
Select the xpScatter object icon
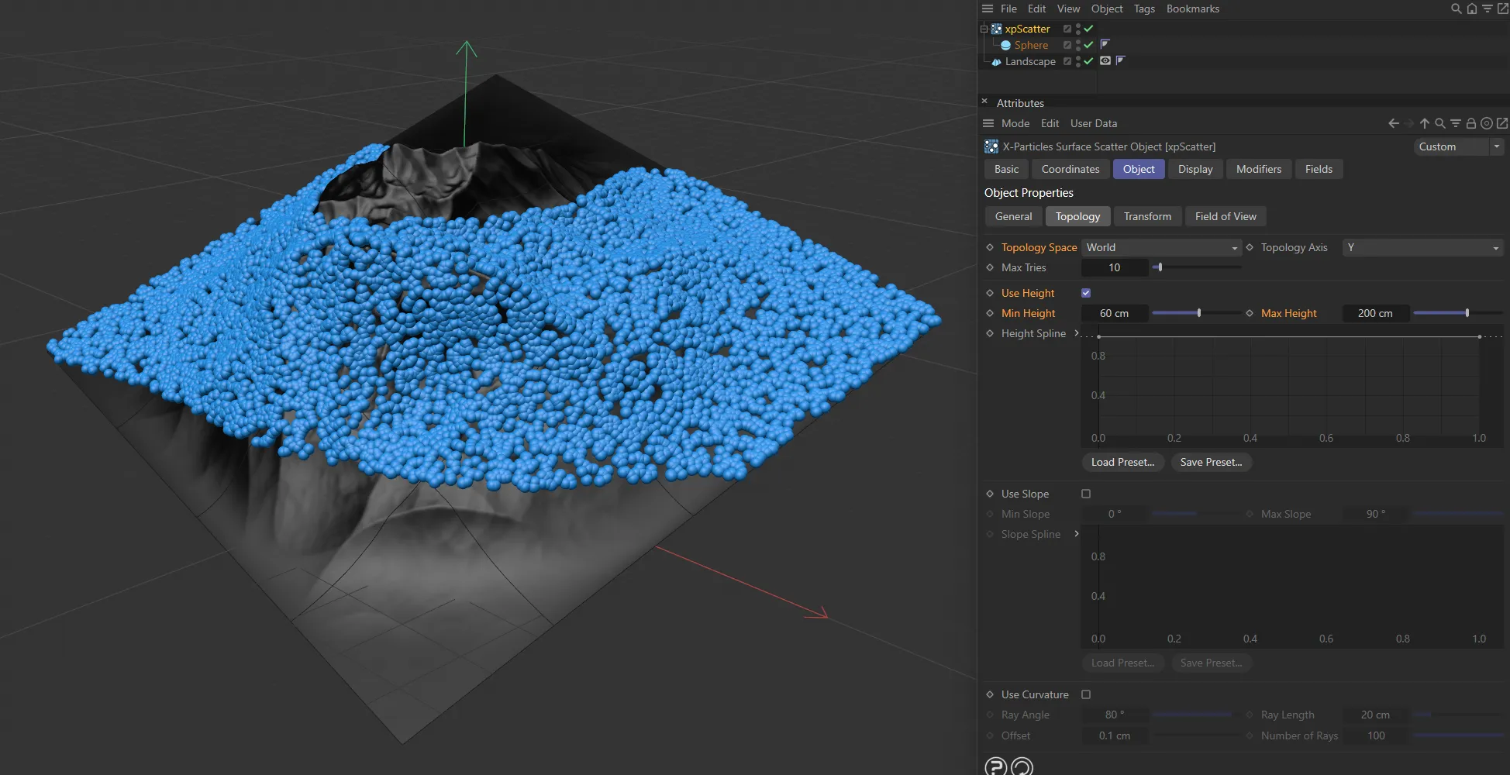[x=995, y=29]
